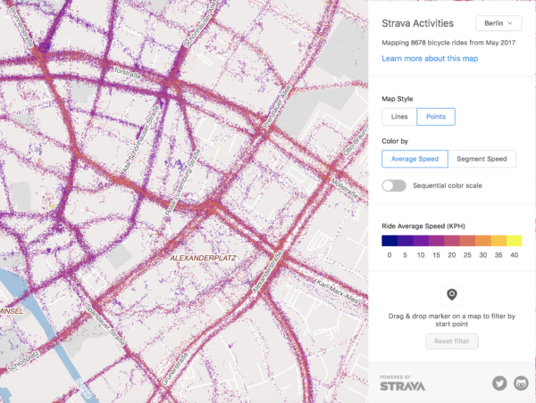Click the darkest navy 0 KPH swatch

click(x=389, y=240)
